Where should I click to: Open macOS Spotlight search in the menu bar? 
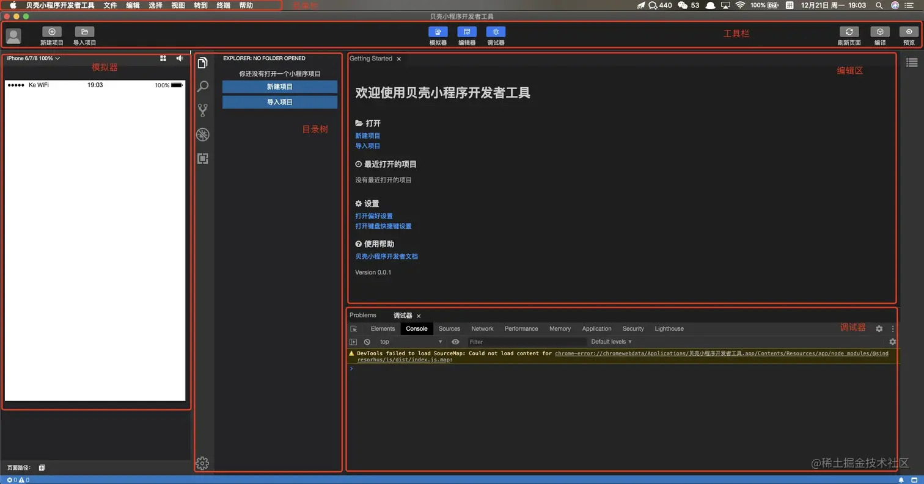(879, 5)
